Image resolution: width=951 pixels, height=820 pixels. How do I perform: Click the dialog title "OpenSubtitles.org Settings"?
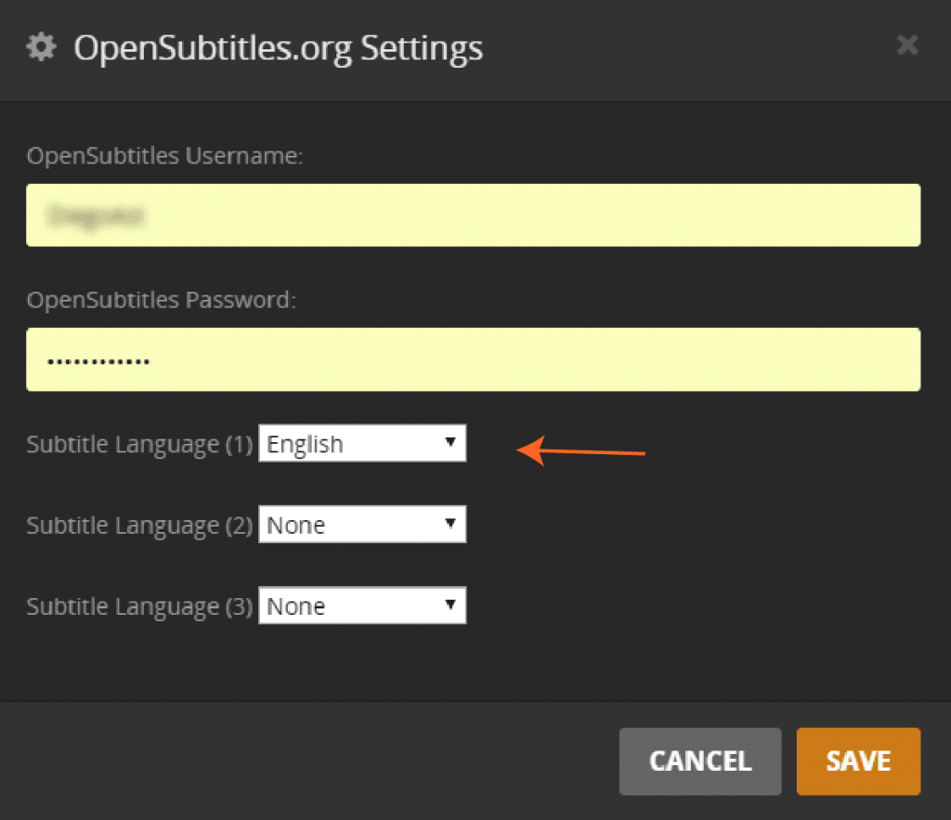coord(278,47)
